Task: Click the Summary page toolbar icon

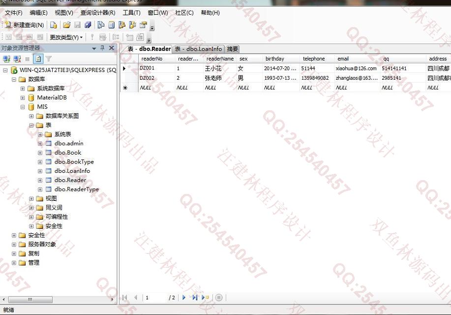Action: point(112,25)
